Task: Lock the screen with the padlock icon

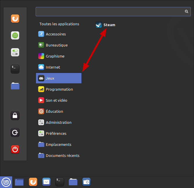Action: pos(15,116)
